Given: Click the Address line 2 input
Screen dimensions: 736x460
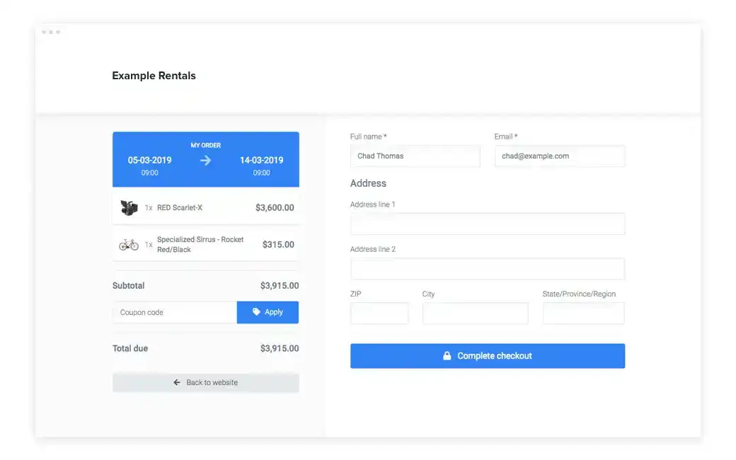Looking at the screenshot, I should point(487,268).
